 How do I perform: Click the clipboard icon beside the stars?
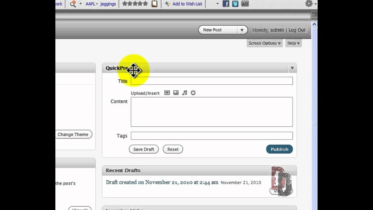pos(154,4)
